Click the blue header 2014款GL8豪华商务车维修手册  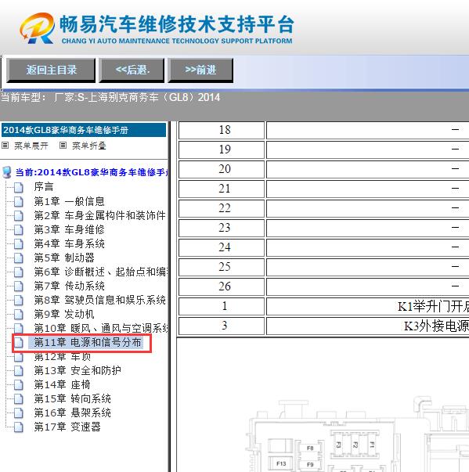84,130
